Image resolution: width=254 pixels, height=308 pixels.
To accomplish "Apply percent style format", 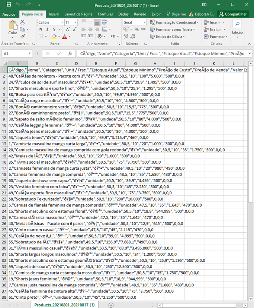I will (x=136, y=29).
